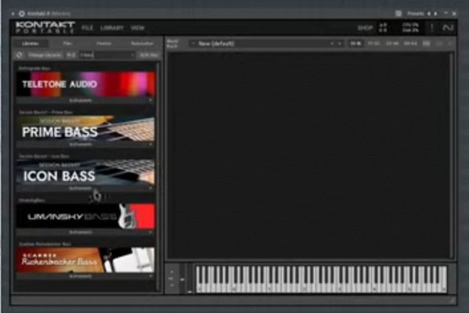Open the arrow menu under Icon Bass
Viewport: 469px width, 313px height.
(x=150, y=188)
